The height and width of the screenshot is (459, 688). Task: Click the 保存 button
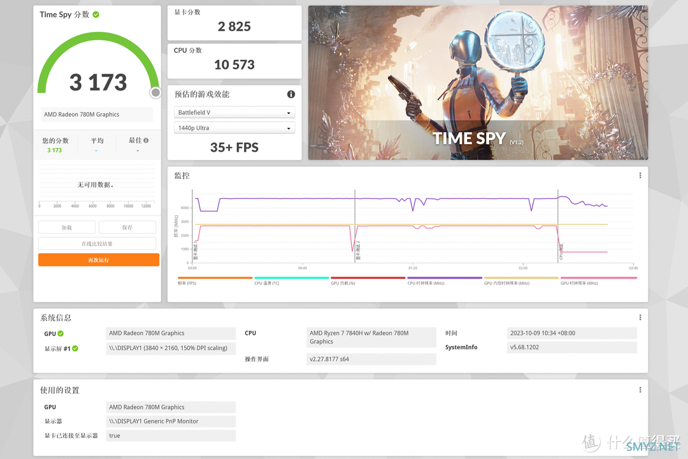[127, 228]
